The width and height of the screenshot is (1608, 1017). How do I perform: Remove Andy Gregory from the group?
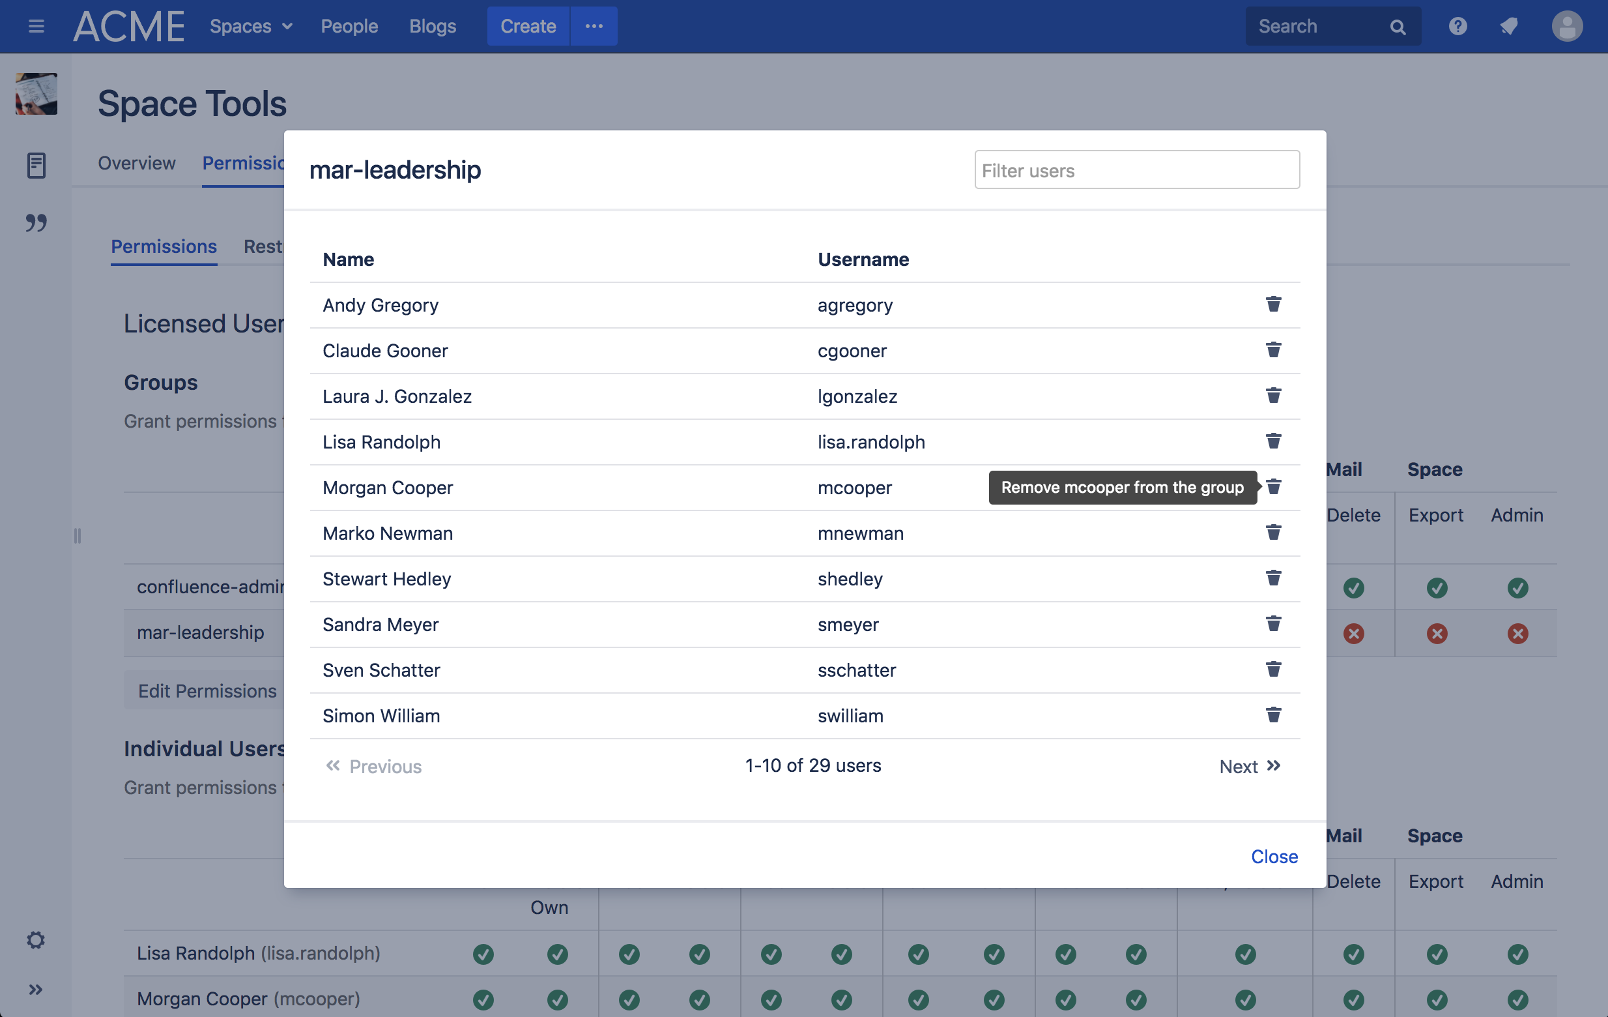coord(1272,304)
